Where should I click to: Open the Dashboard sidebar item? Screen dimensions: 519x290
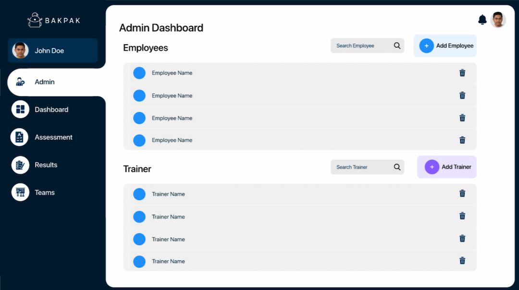51,109
